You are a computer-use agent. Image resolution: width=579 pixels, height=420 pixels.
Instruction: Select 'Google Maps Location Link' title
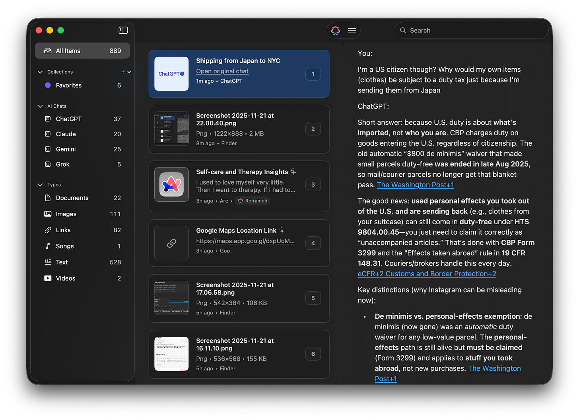(236, 231)
